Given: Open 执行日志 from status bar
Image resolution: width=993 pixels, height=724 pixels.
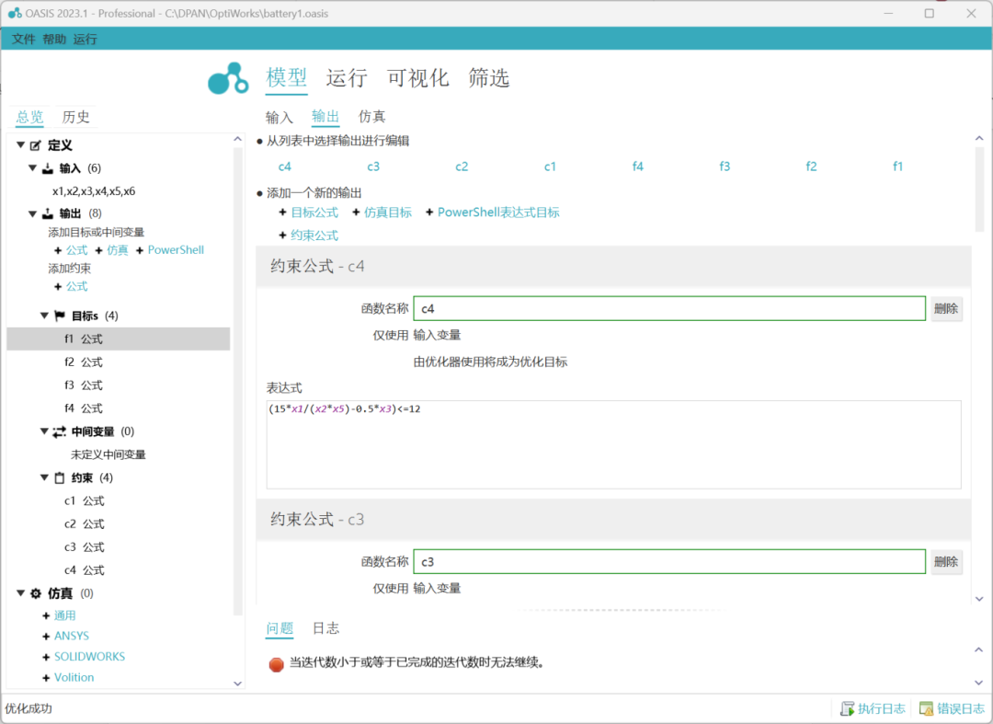Looking at the screenshot, I should tap(881, 708).
